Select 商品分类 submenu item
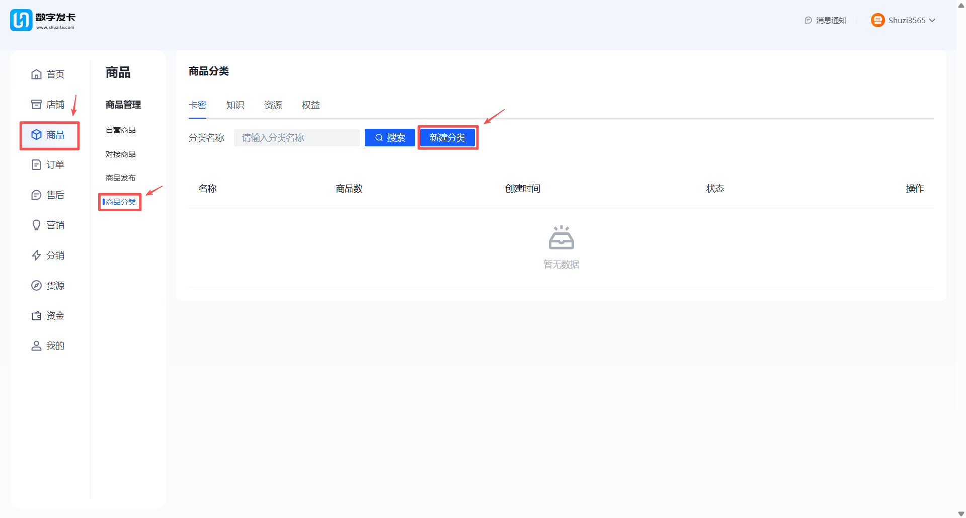This screenshot has height=518, width=966. tap(121, 202)
